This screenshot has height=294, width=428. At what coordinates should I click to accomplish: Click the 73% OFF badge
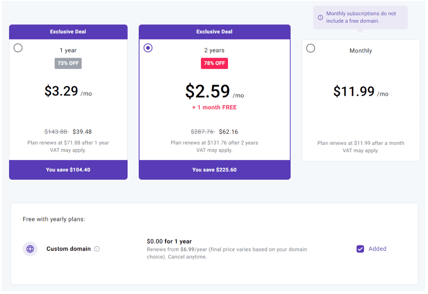pos(68,63)
